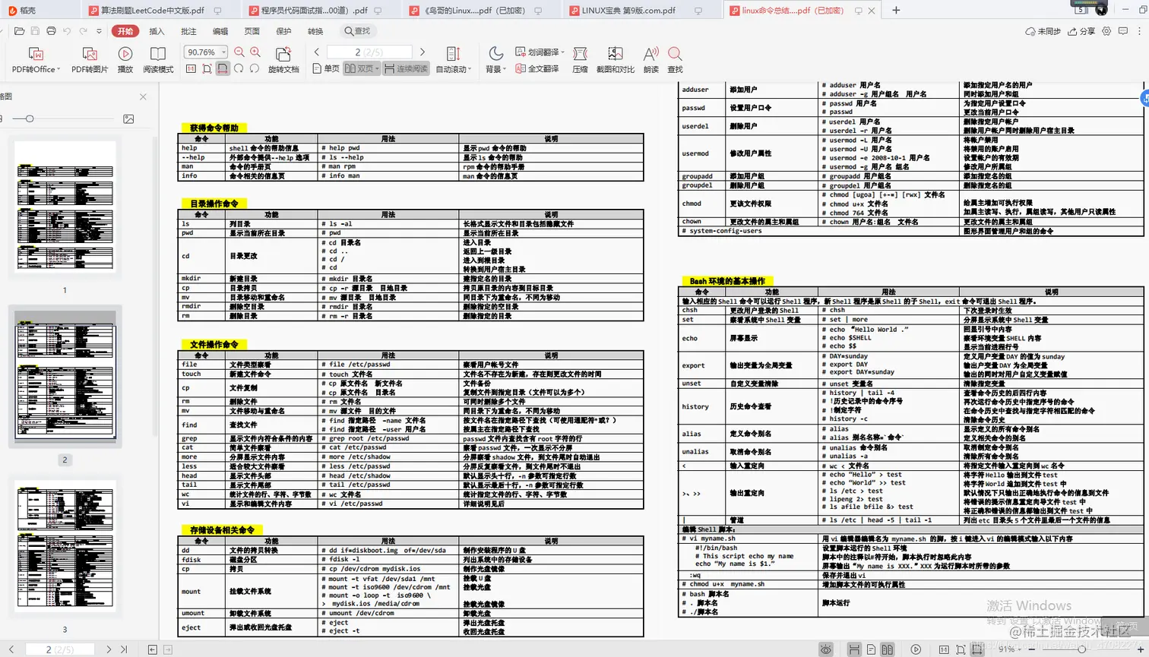The width and height of the screenshot is (1149, 657).
Task: Enter 阅读模式 reading mode
Action: click(x=158, y=61)
